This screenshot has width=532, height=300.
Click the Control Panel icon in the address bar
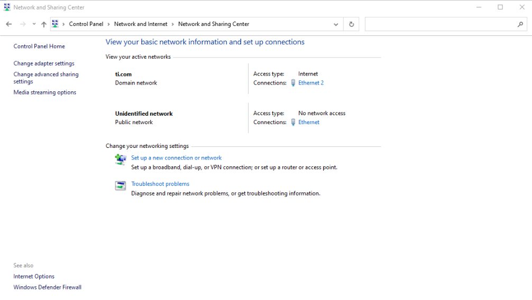click(x=55, y=24)
